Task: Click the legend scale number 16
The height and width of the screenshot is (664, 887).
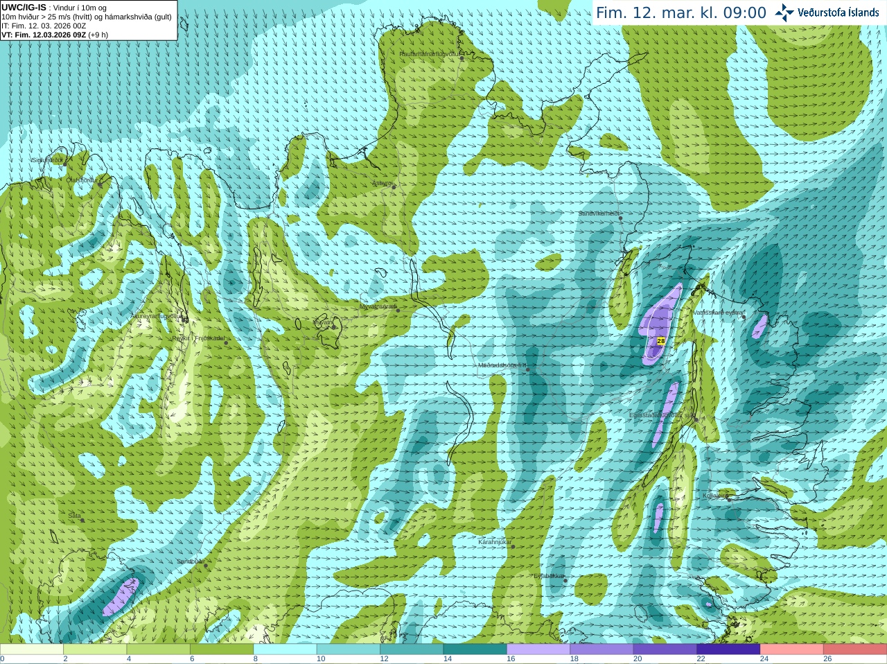Action: pos(511,659)
